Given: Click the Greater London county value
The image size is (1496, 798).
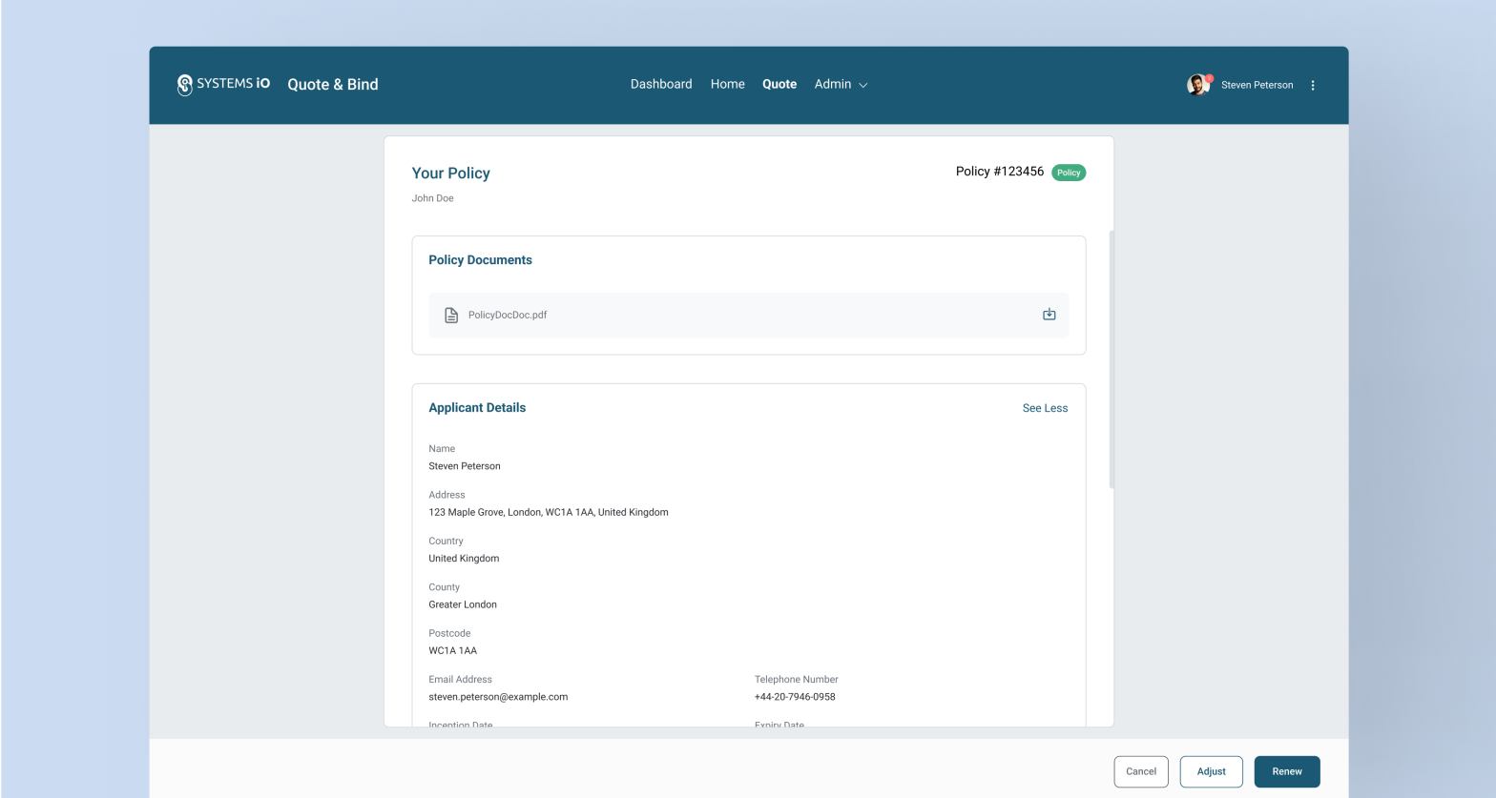Looking at the screenshot, I should click(x=463, y=604).
